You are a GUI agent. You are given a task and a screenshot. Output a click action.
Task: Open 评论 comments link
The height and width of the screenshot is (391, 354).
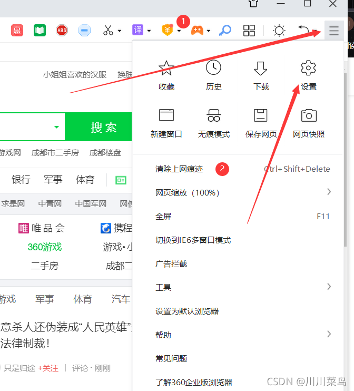(80, 368)
